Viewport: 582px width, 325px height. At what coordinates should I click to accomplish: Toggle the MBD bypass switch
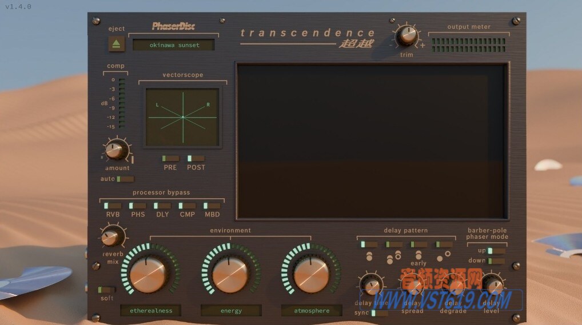tap(212, 206)
